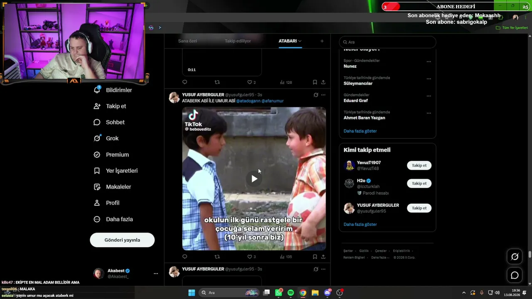Image resolution: width=532 pixels, height=299 pixels.
Task: Open the floating messages button
Action: tap(515, 275)
